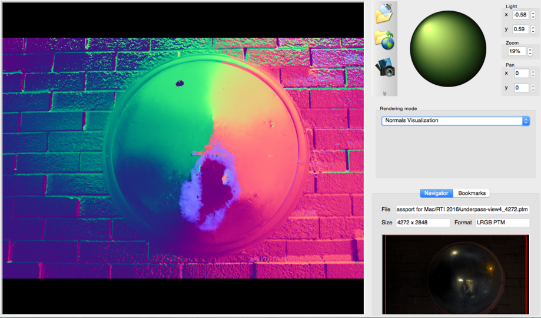Edit the Pan x value field
Viewport: 541px width, 318px height.
(521, 74)
